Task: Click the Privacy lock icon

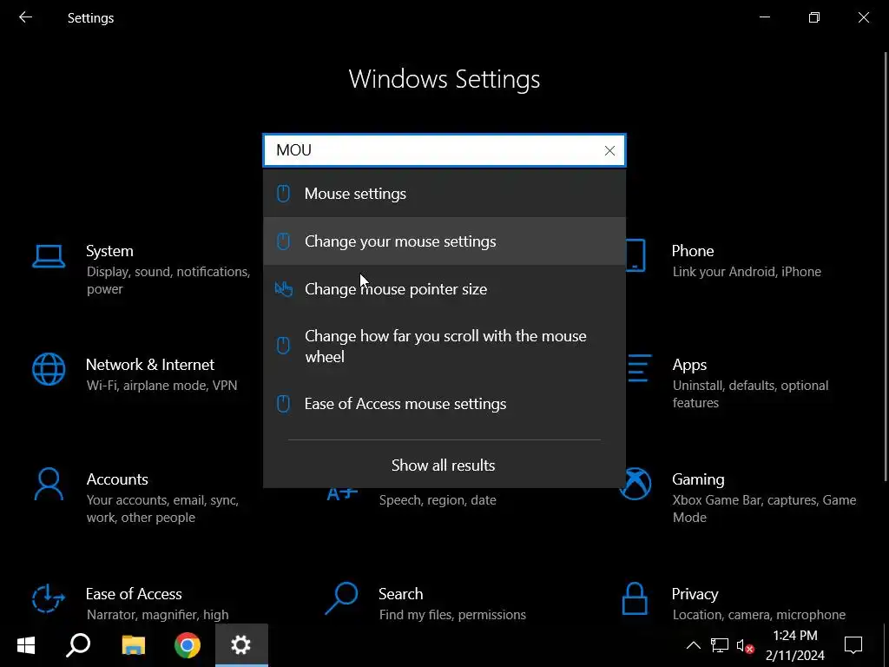Action: point(635,598)
